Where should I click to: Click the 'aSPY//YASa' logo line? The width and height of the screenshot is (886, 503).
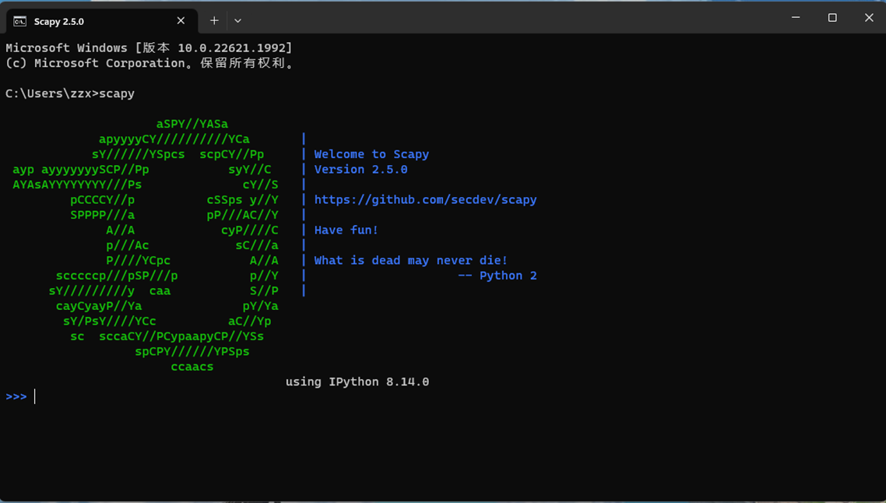[192, 124]
